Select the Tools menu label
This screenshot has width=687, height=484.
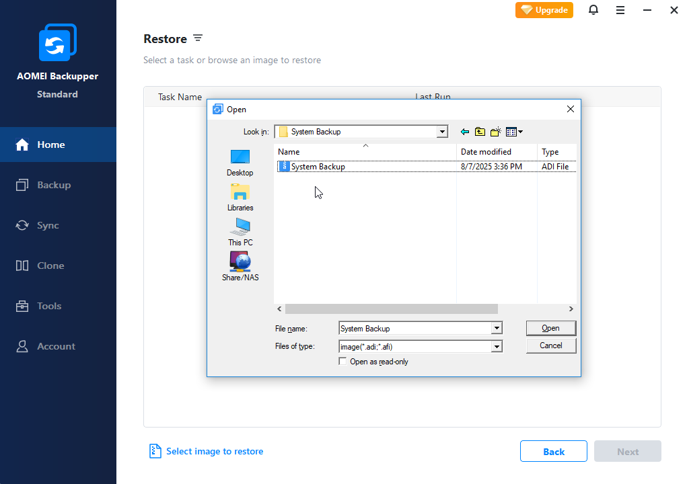[49, 306]
